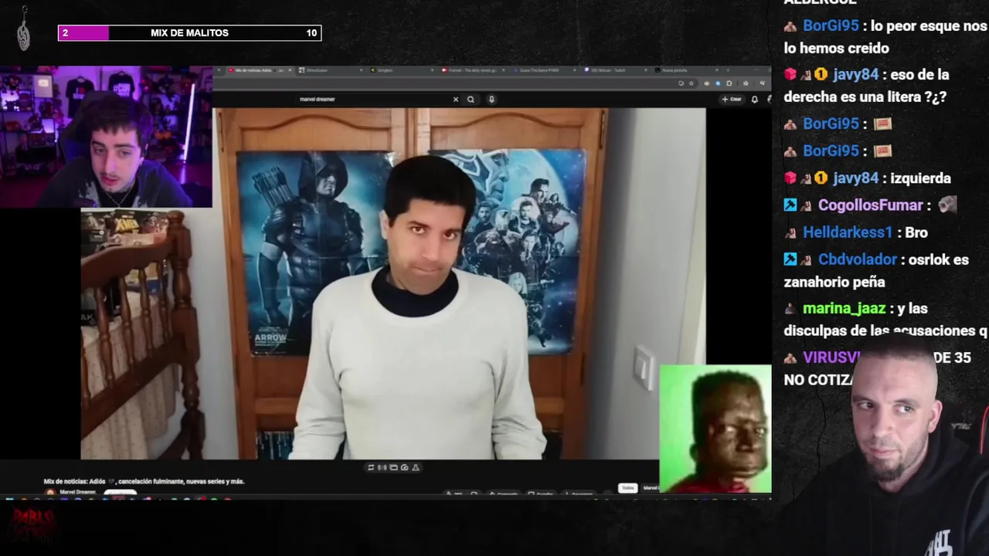Click the Crear button on YouTube
The height and width of the screenshot is (556, 989).
coord(732,99)
